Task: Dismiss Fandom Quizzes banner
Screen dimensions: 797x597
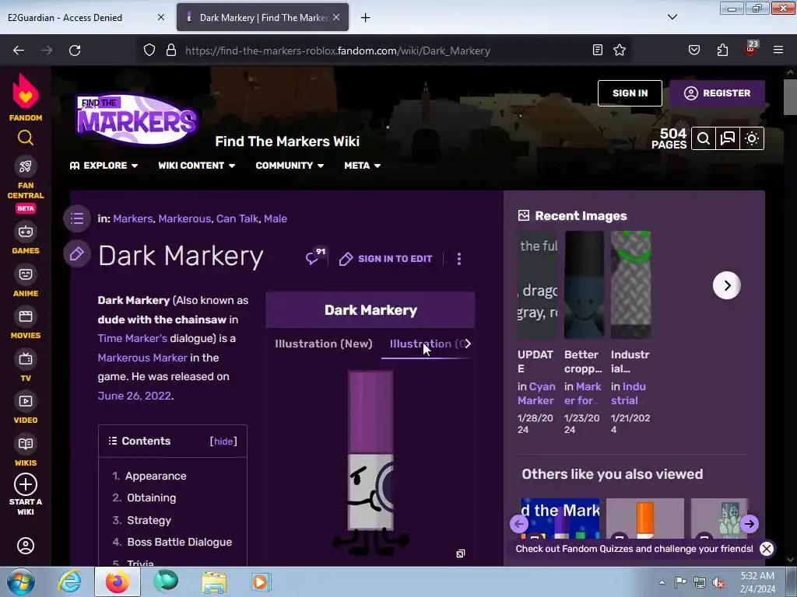Action: click(767, 549)
